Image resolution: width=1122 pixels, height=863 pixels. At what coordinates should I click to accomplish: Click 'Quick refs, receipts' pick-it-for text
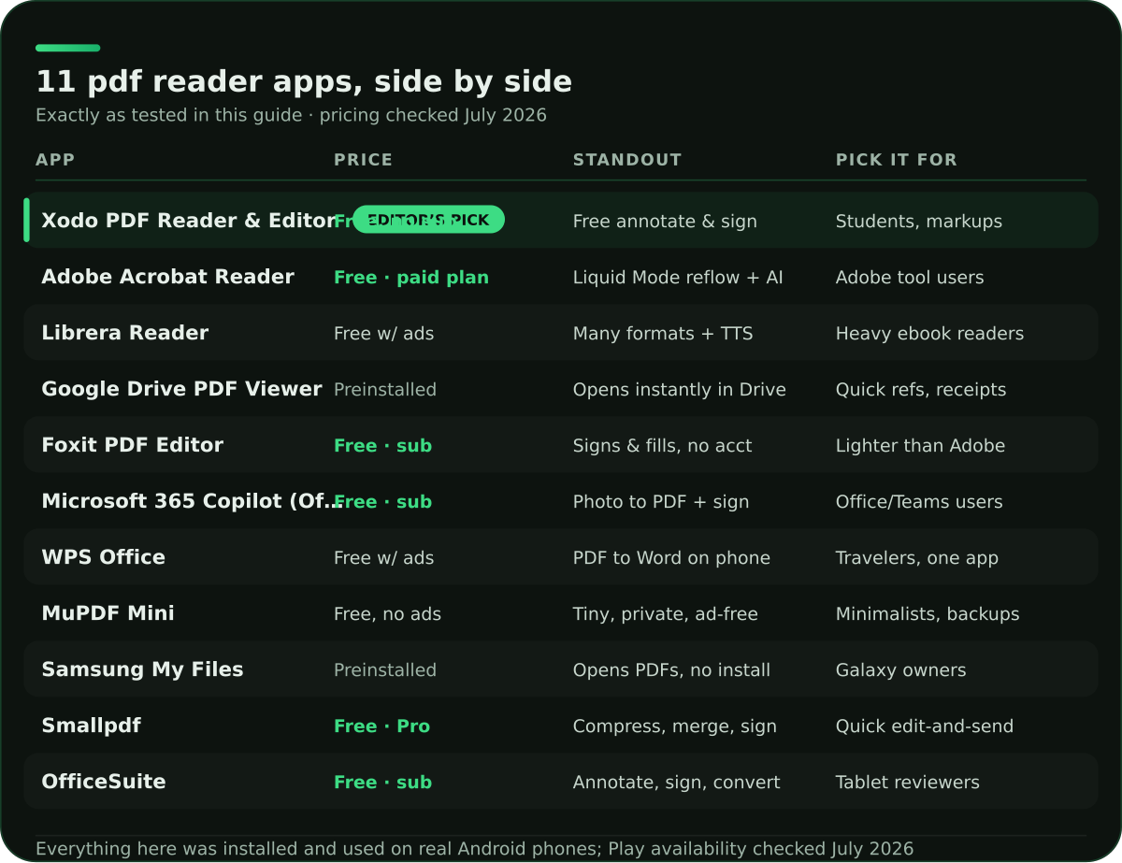[x=921, y=390]
